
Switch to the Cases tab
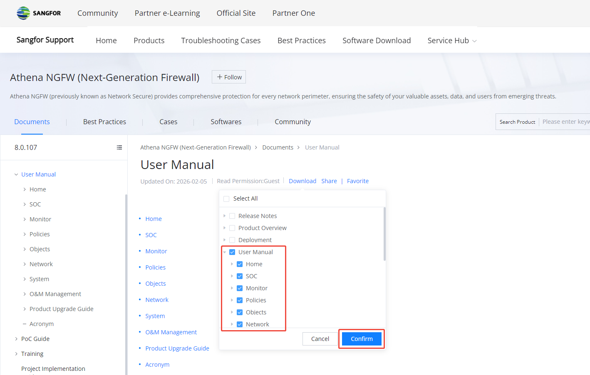169,122
